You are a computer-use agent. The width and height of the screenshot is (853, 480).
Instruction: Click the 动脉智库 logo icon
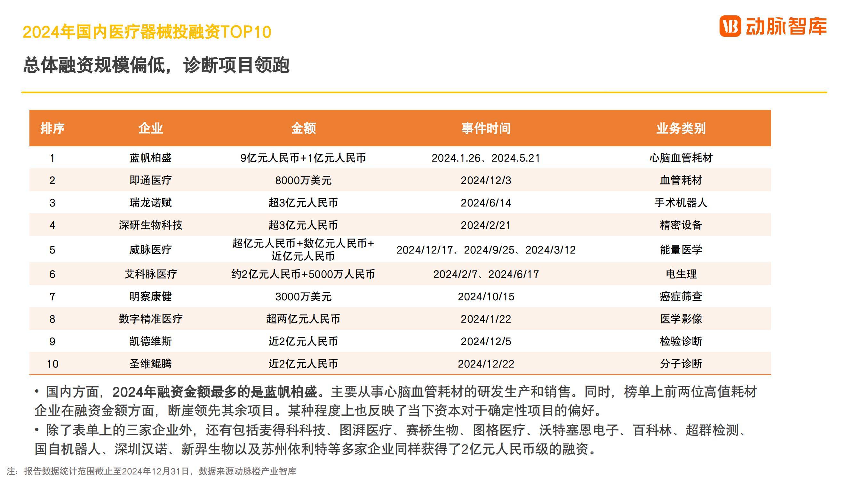coord(730,26)
